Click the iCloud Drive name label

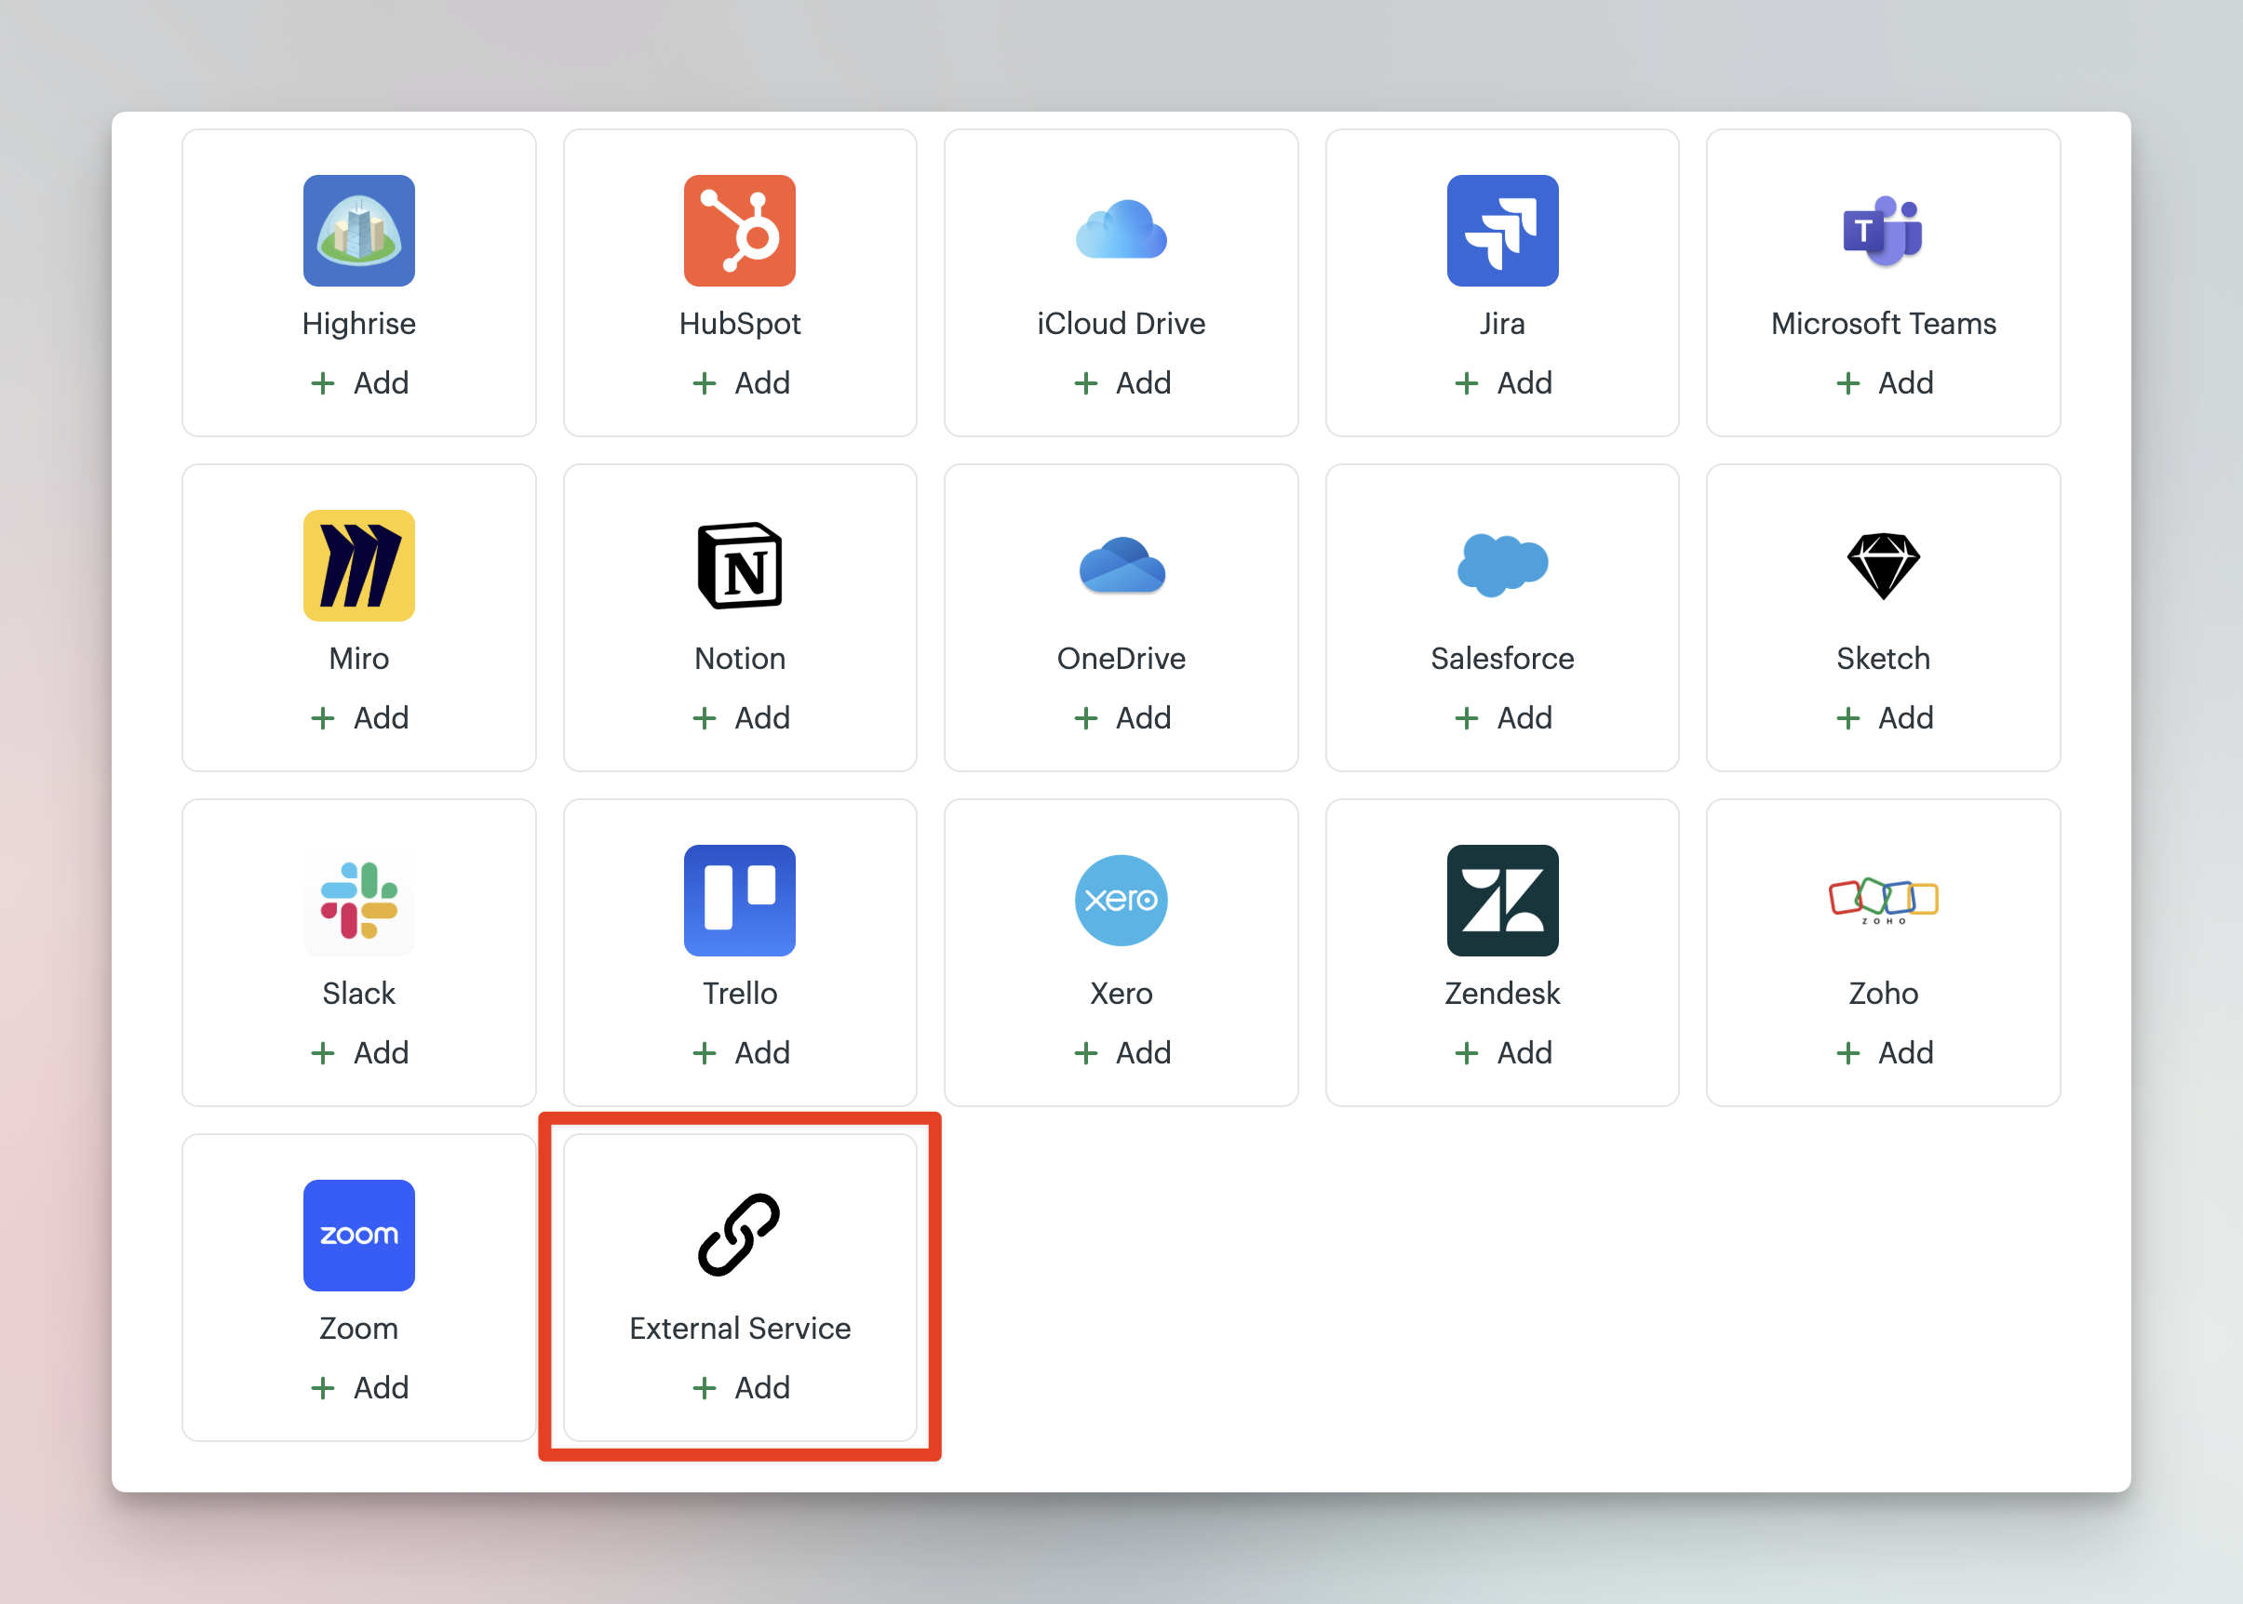pyautogui.click(x=1121, y=323)
